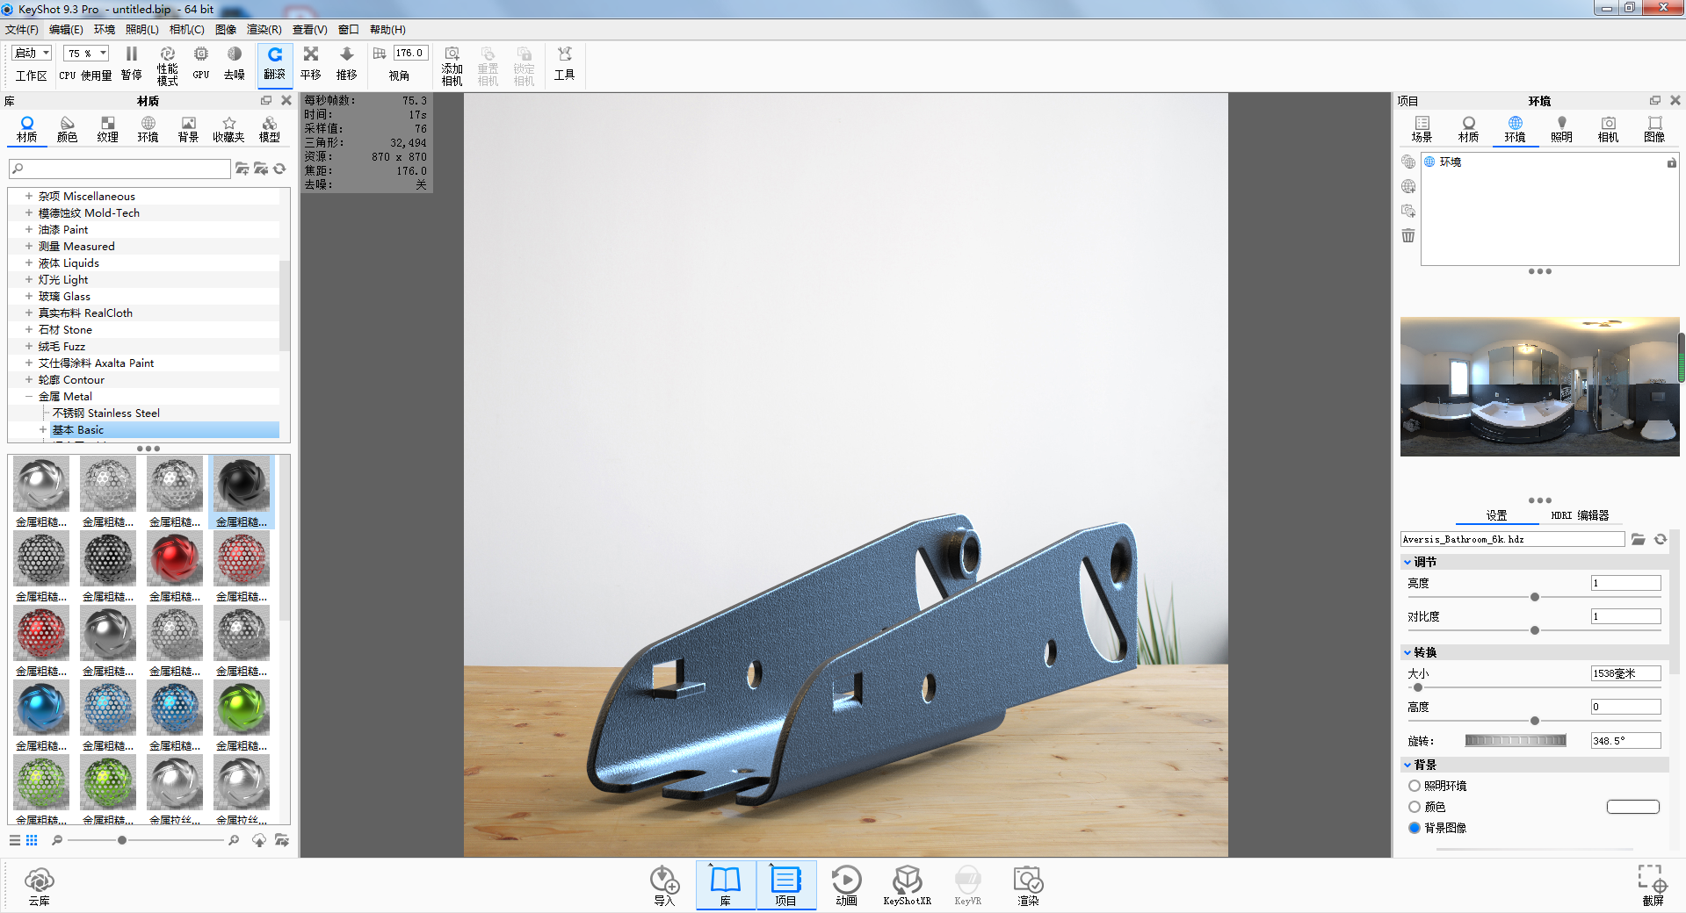Screen dimensions: 1686x913
Task: Switch to the Textures (纹理) library tab
Action: click(x=108, y=129)
